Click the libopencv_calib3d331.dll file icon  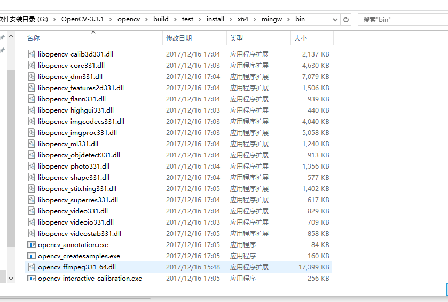point(32,54)
